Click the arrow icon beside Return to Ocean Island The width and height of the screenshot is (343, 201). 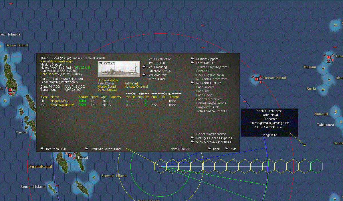[87, 148]
